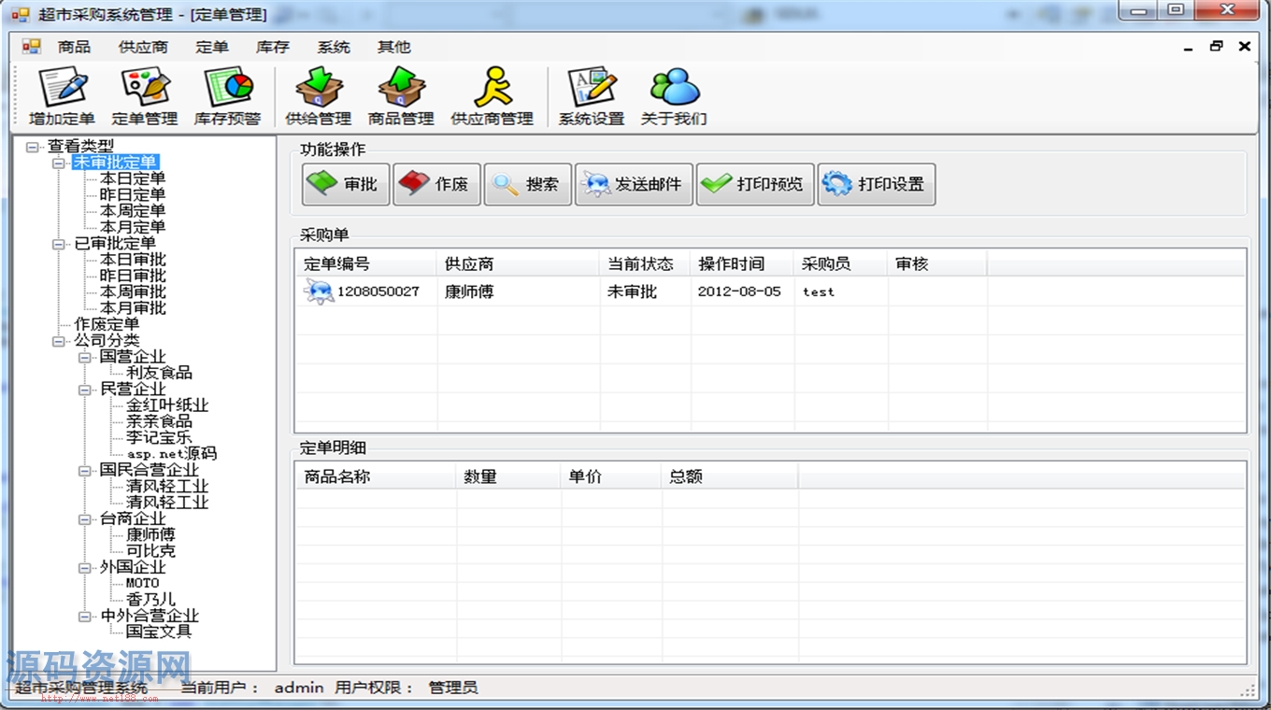Sort by the 当前状态 column header
1271x710 pixels.
[x=645, y=264]
